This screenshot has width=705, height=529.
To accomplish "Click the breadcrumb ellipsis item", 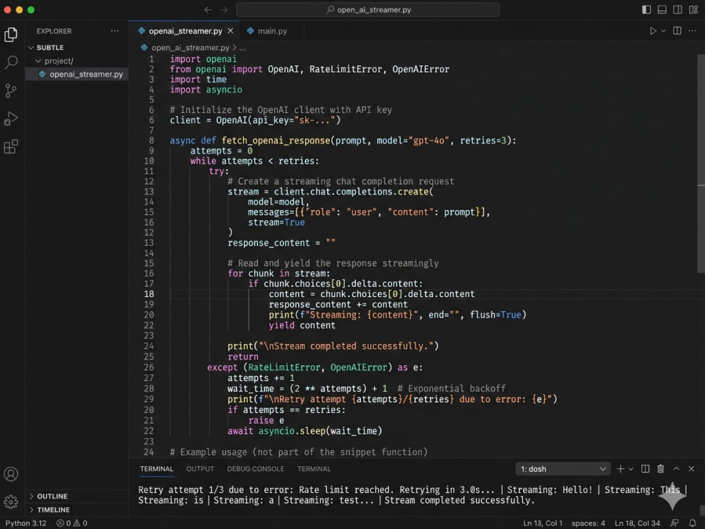I will pos(243,48).
